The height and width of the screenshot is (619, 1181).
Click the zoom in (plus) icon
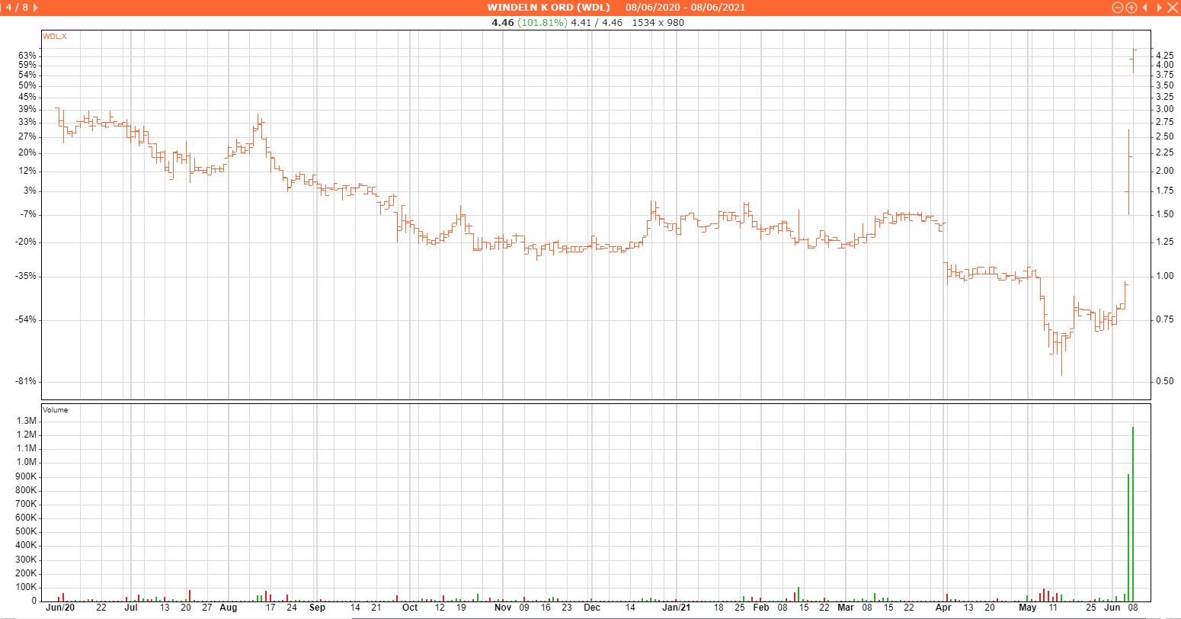click(x=1131, y=7)
